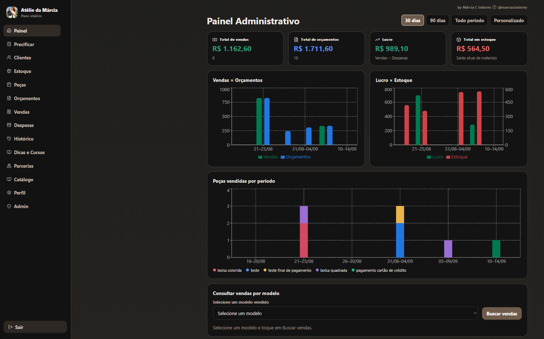Viewport: 544px width, 339px height.
Task: Click the Orçamentos document icon in sidebar
Action: pos(9,98)
